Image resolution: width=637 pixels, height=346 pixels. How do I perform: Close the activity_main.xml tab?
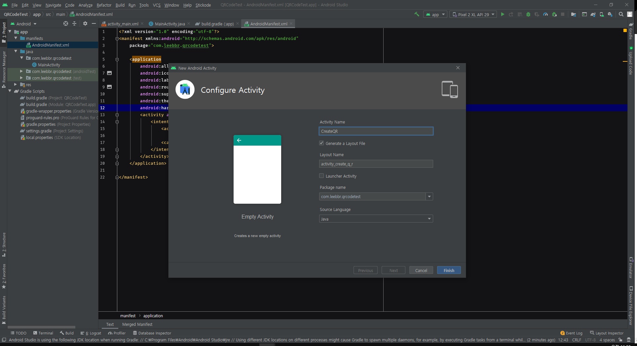142,23
